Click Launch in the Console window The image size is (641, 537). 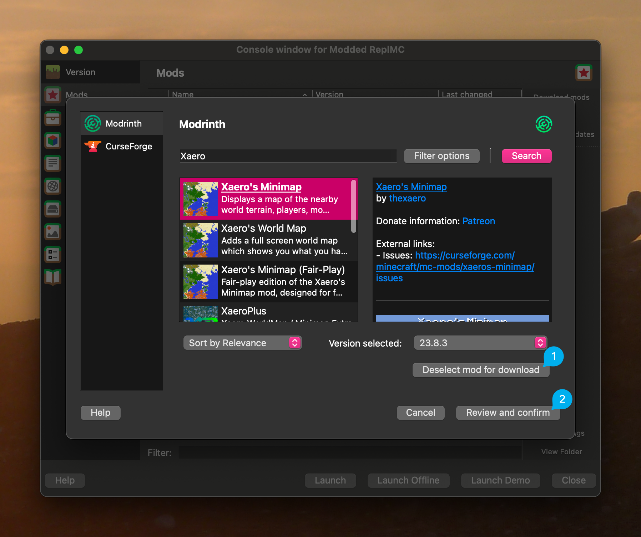(x=330, y=480)
